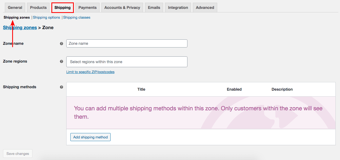The width and height of the screenshot is (340, 160).
Task: Open help tooltip for Zone name
Action: pos(61,43)
